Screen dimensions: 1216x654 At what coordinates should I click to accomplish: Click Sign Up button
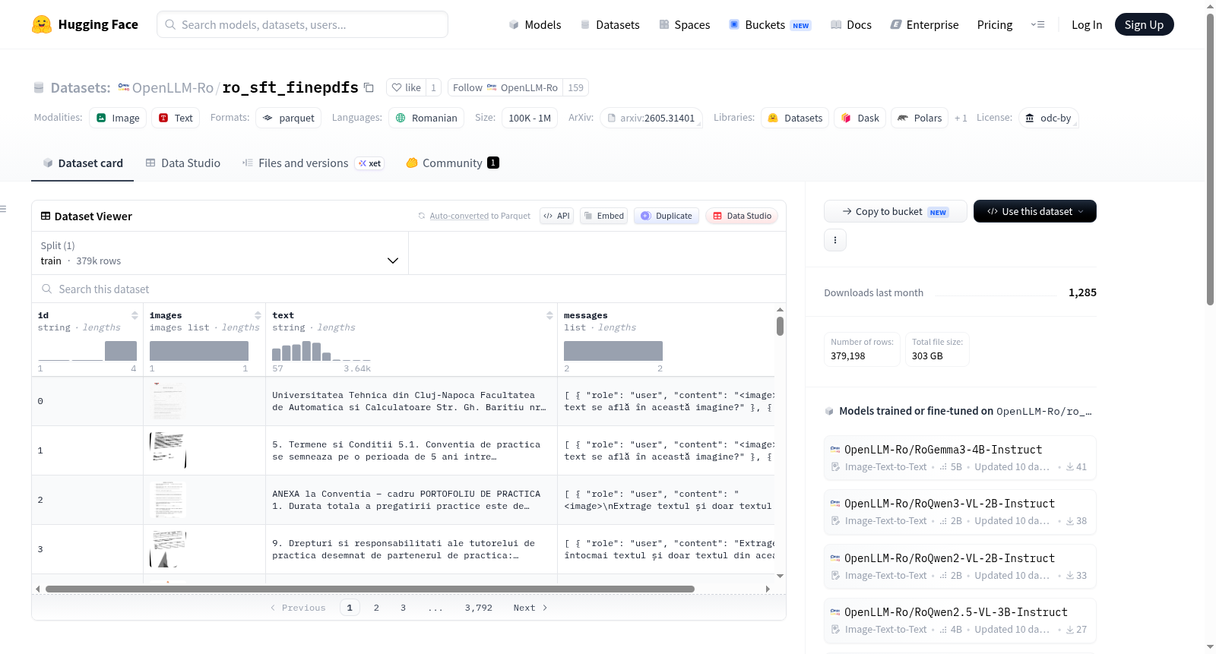(x=1144, y=24)
